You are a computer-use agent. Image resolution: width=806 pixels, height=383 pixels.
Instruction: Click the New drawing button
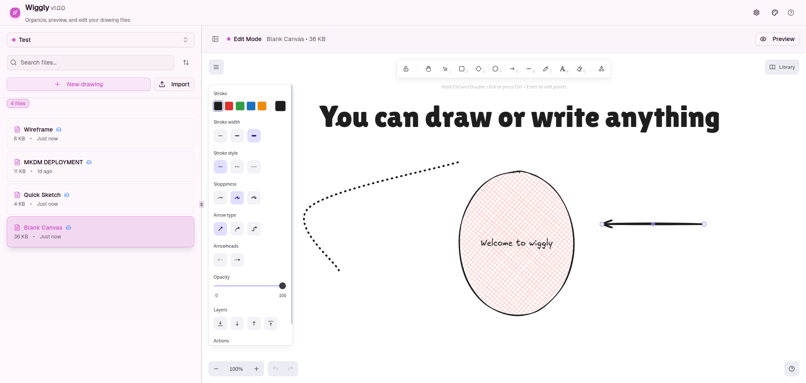pyautogui.click(x=79, y=84)
